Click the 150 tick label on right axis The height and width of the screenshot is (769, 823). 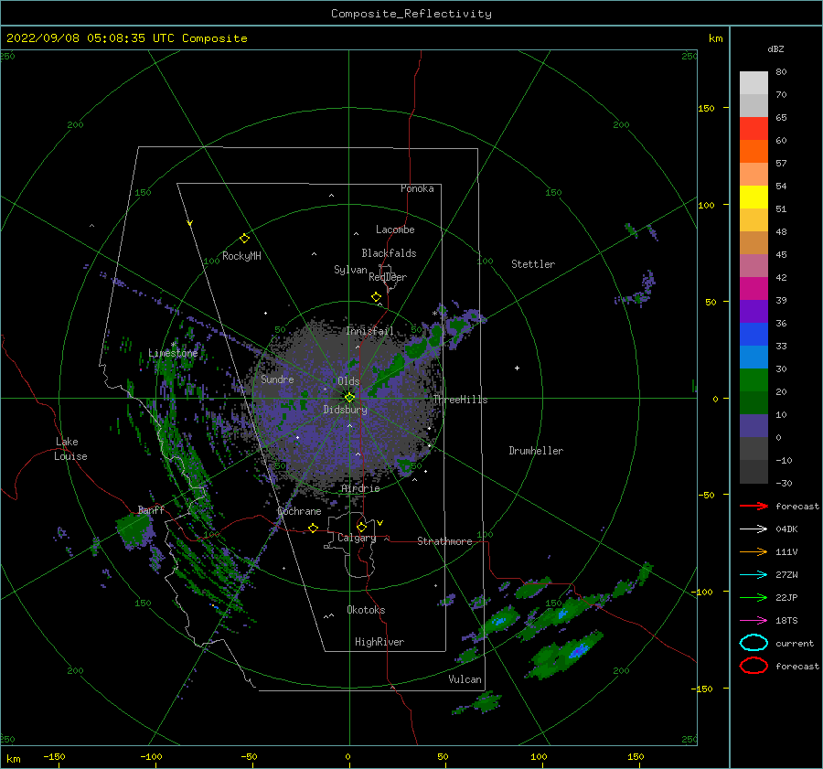tap(707, 108)
